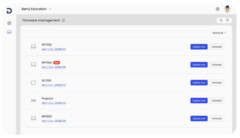Click the info icon beside Firmware management
The height and width of the screenshot is (138, 240).
(x=63, y=20)
